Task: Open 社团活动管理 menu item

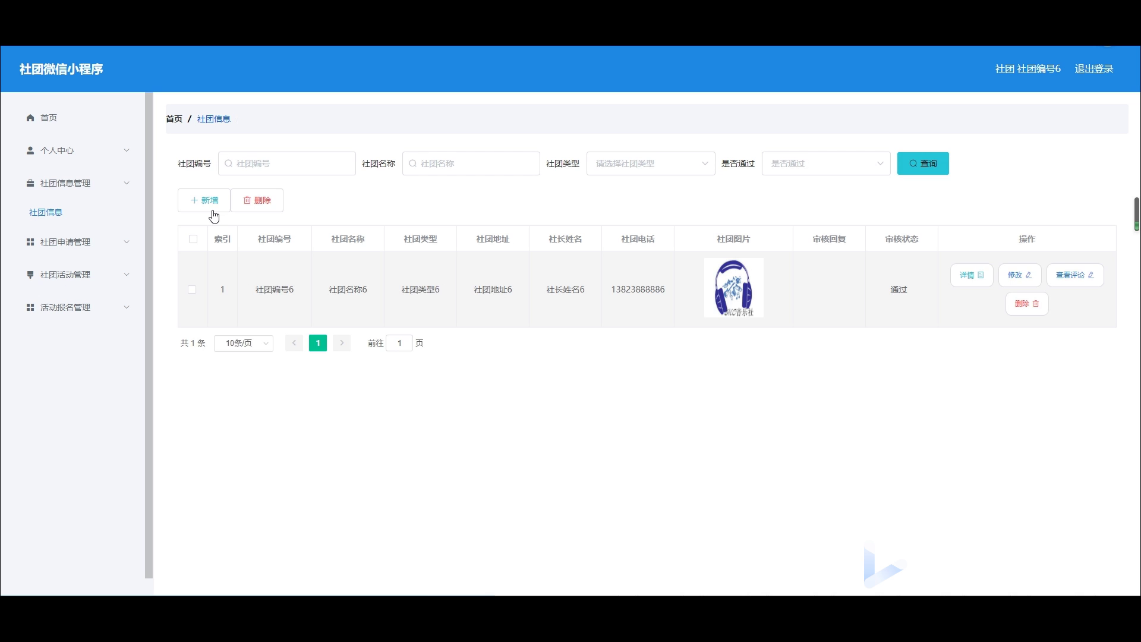Action: (65, 275)
